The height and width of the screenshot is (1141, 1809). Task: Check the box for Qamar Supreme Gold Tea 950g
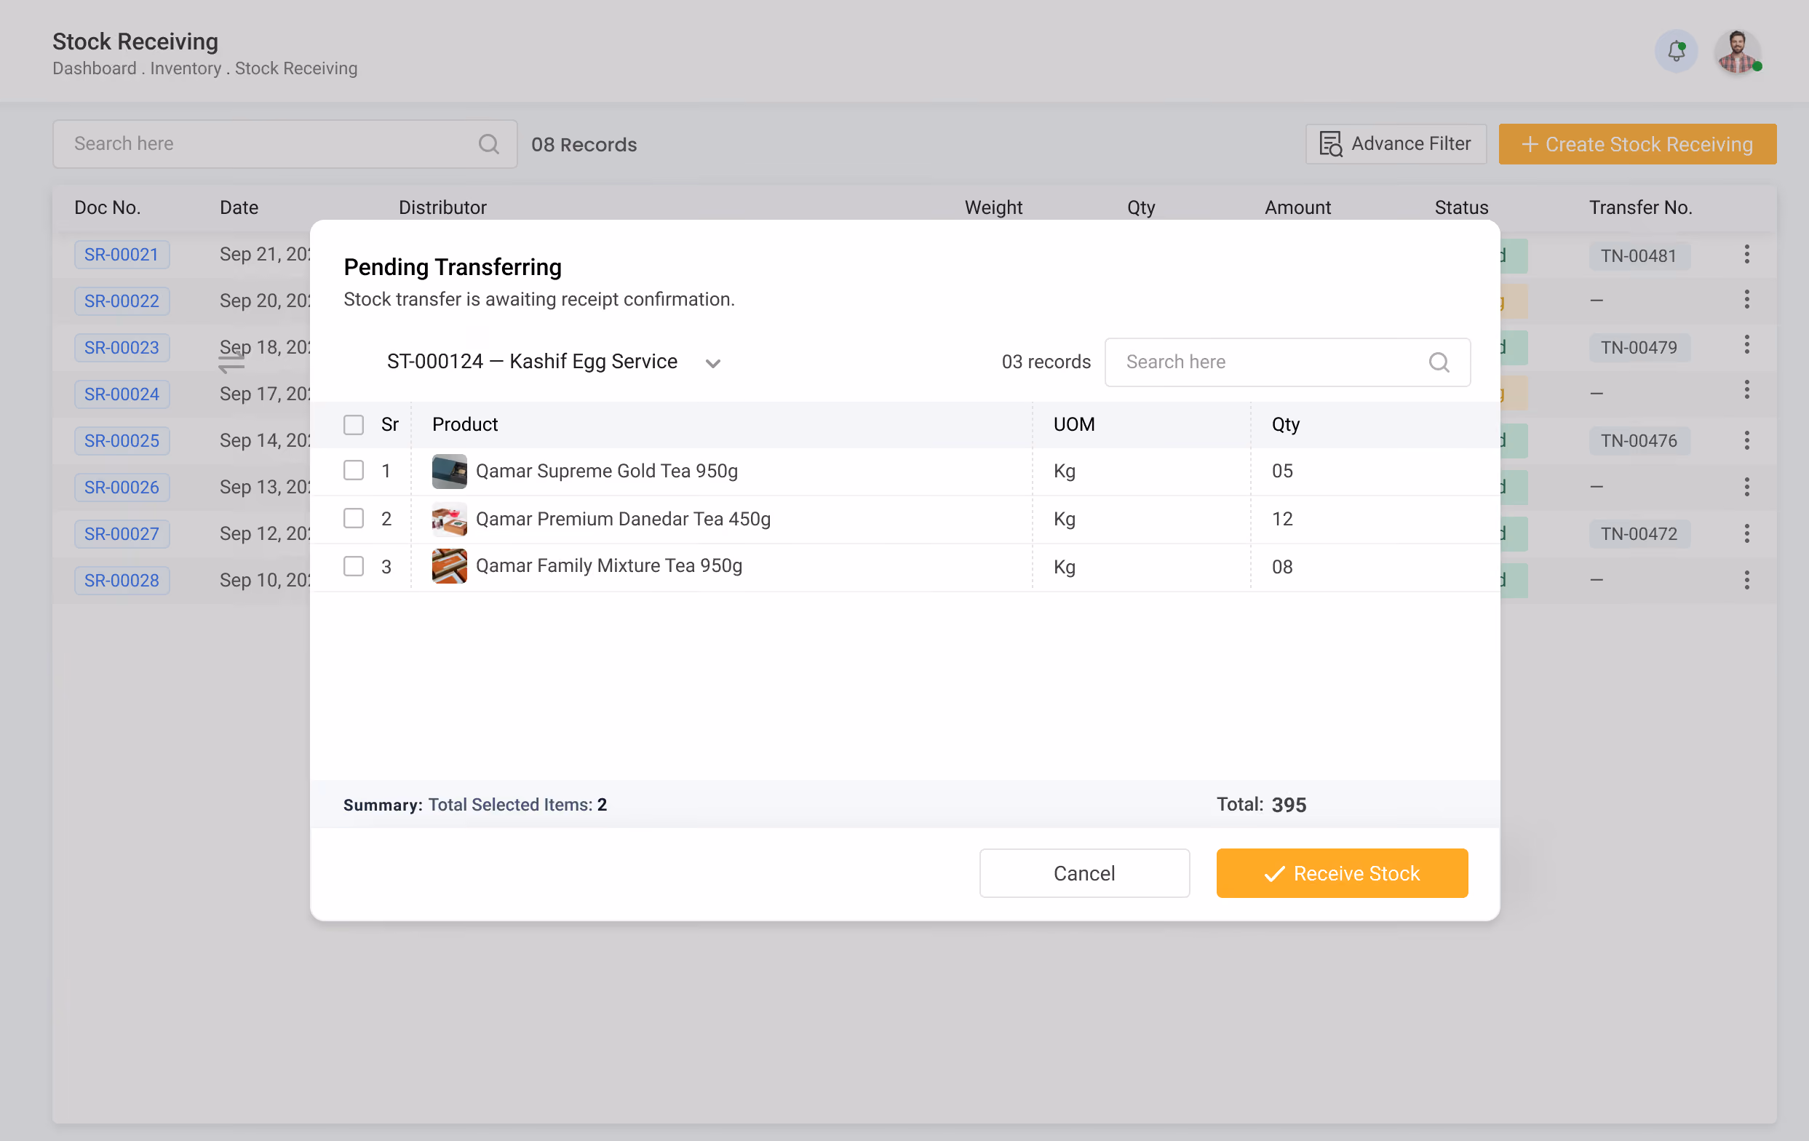pos(353,471)
